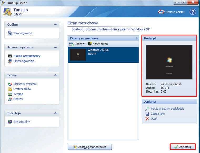Click the Napraw repair icon
This screenshot has width=200, height=153.
coord(10,99)
